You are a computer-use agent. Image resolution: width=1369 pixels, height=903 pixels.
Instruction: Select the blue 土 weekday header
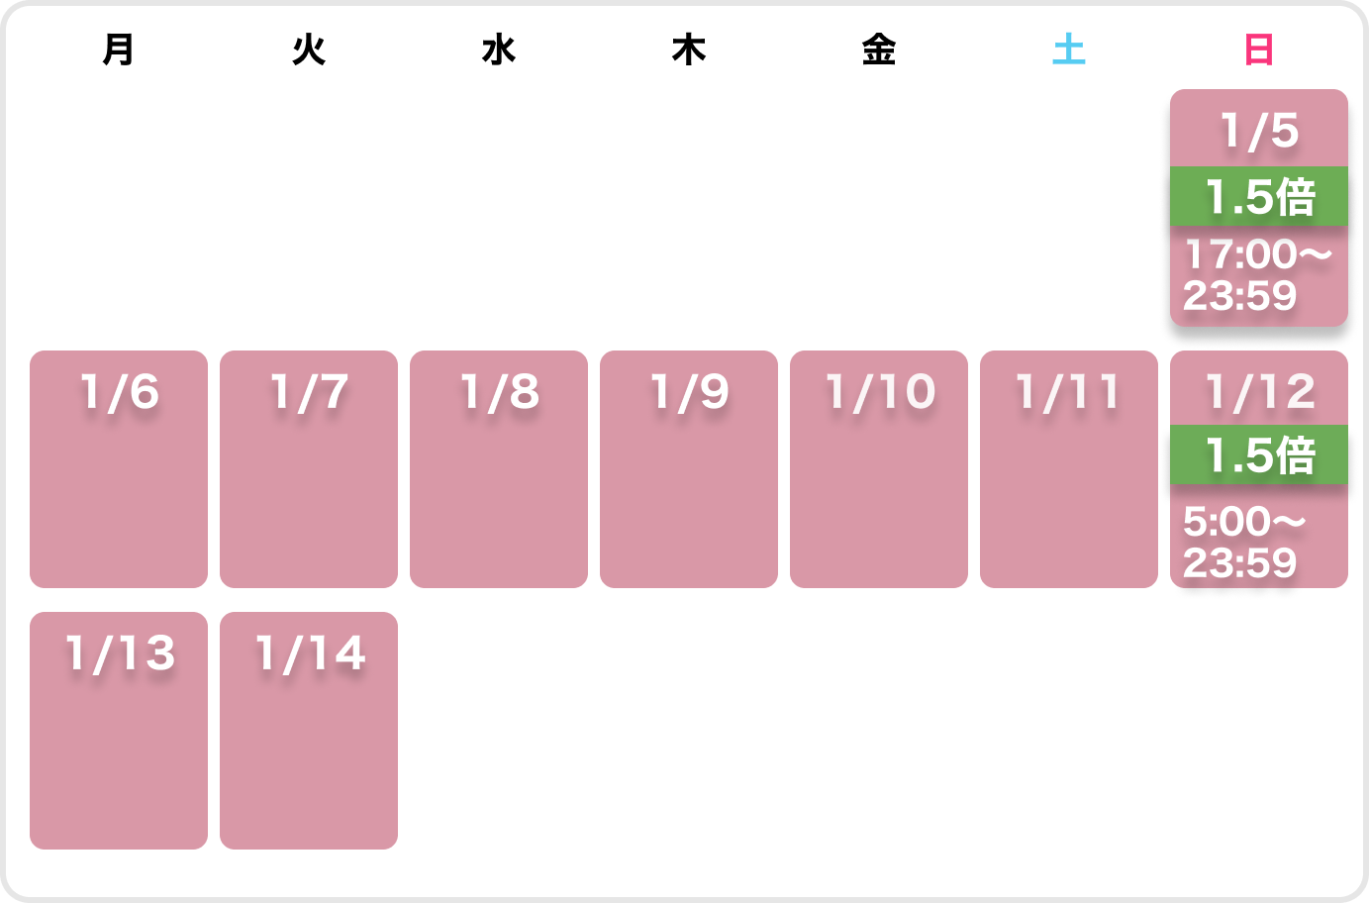tap(1069, 50)
